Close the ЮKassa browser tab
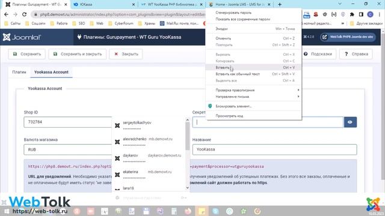This screenshot has width=385, height=216. coord(134,4)
